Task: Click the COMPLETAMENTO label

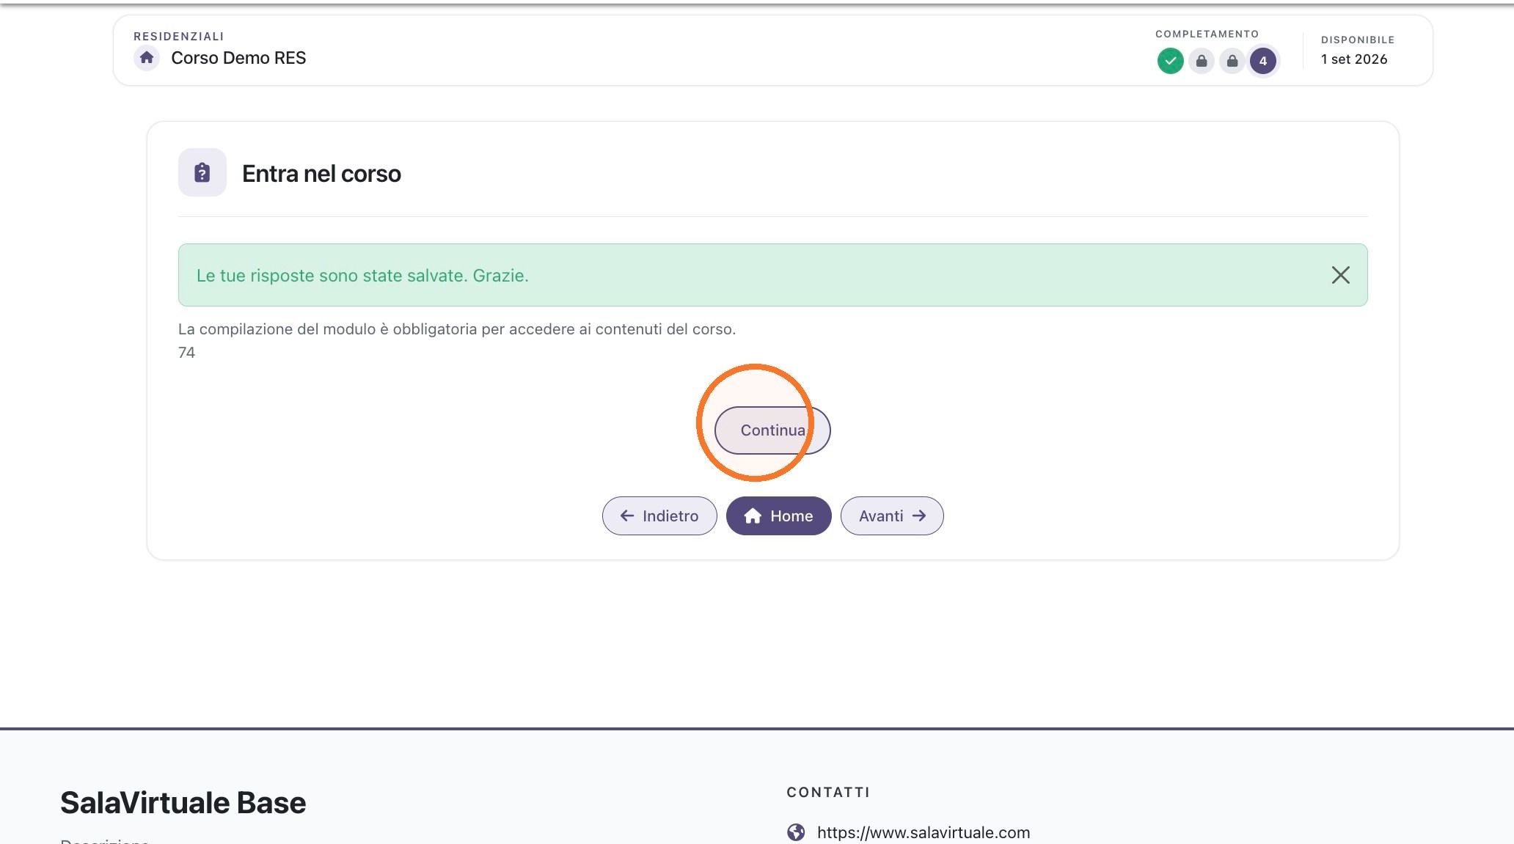Action: click(x=1207, y=34)
